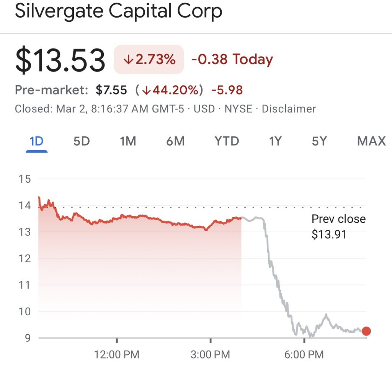Screen dimensions: 392x365
Task: Switch to the 1Y chart range
Action: click(275, 141)
